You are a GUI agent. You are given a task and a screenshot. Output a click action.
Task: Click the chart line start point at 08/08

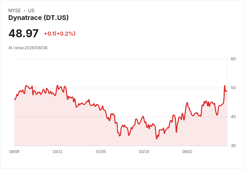point(15,99)
